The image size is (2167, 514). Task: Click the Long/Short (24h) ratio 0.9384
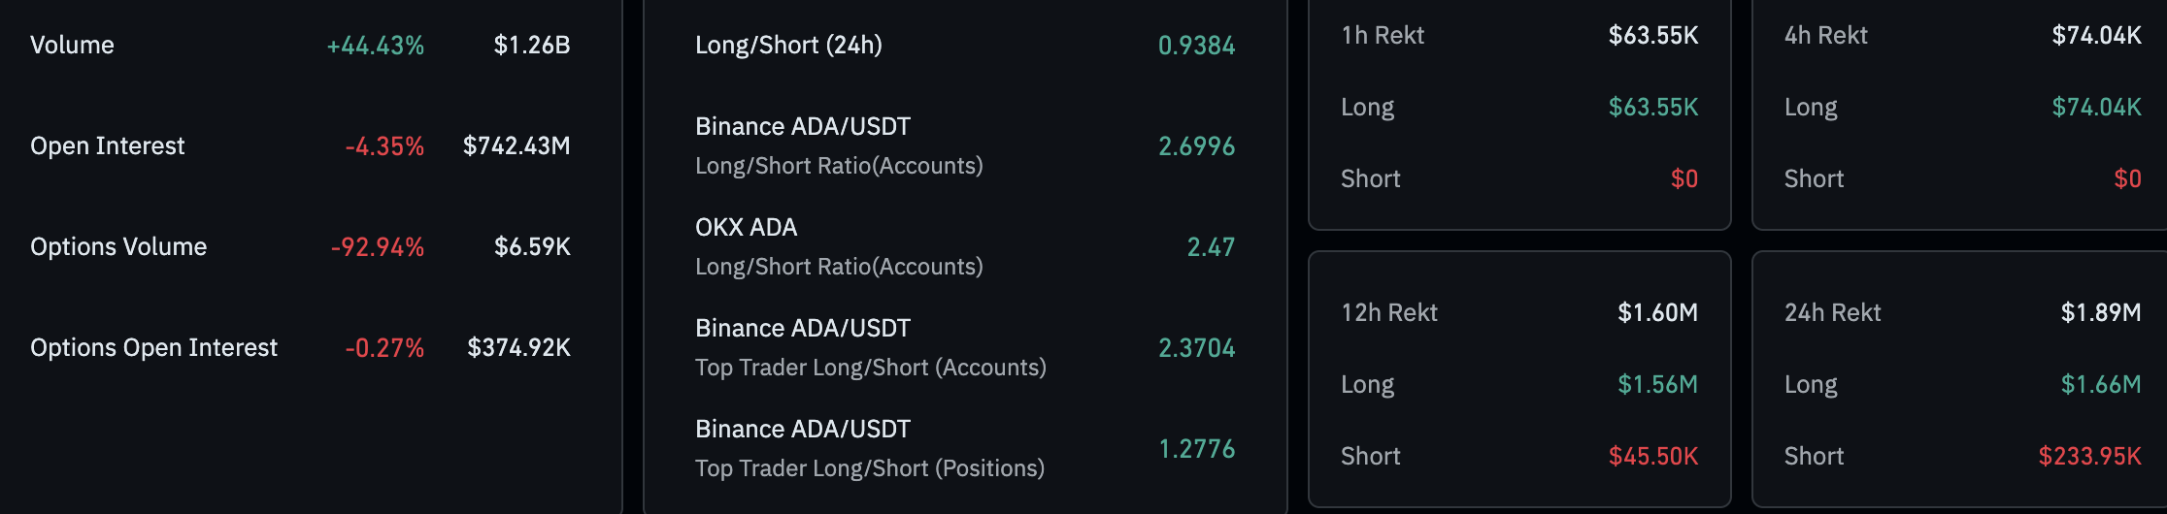(x=1196, y=46)
